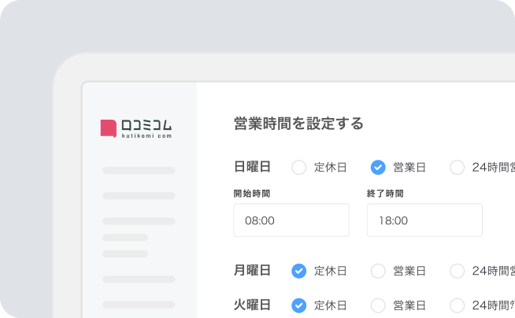
Task: Click the 営業時間を設定する heading
Action: 298,124
